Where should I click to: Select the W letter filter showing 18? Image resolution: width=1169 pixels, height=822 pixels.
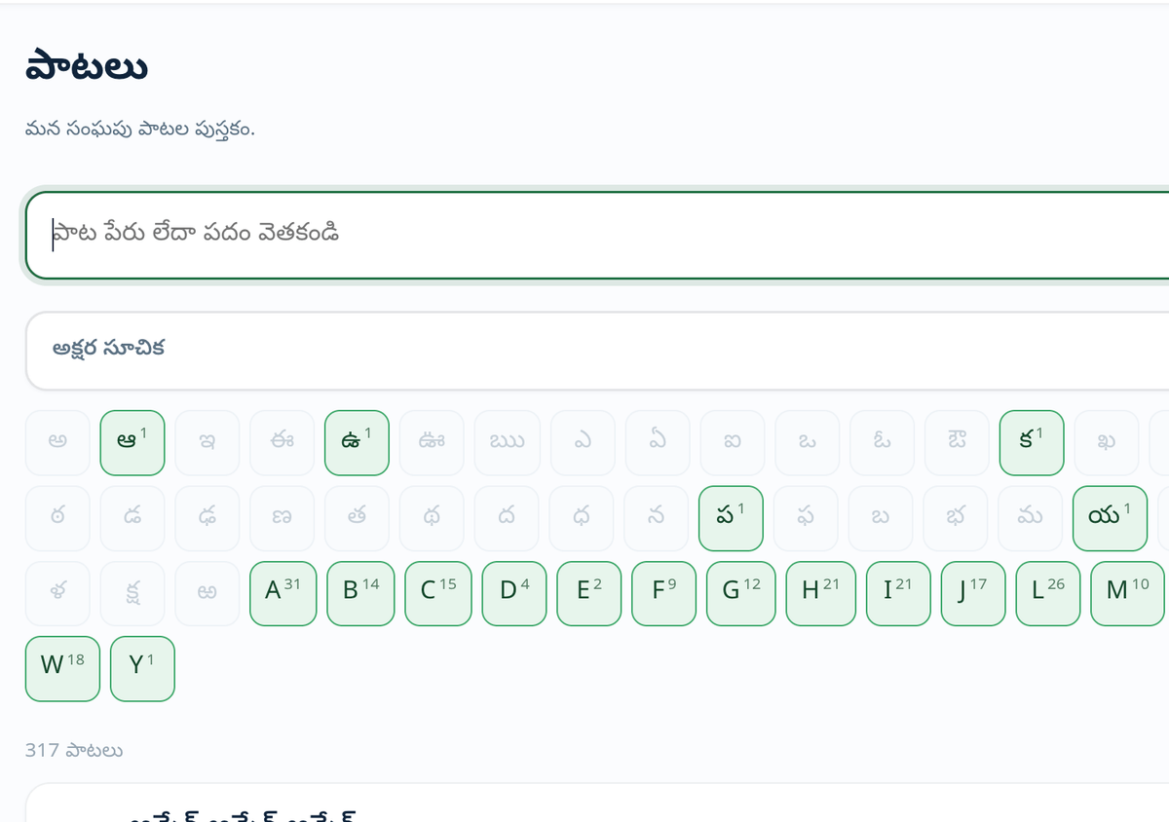click(62, 668)
